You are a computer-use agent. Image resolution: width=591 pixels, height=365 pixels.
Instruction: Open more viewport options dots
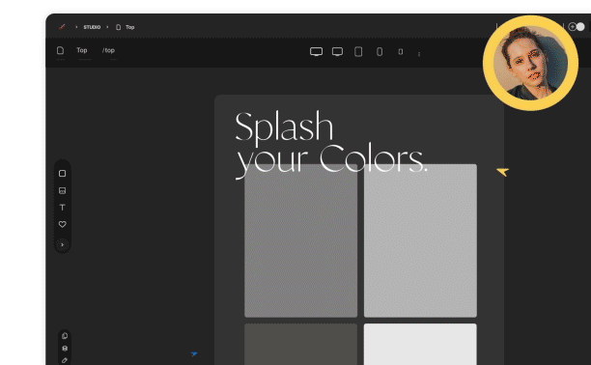tap(419, 54)
